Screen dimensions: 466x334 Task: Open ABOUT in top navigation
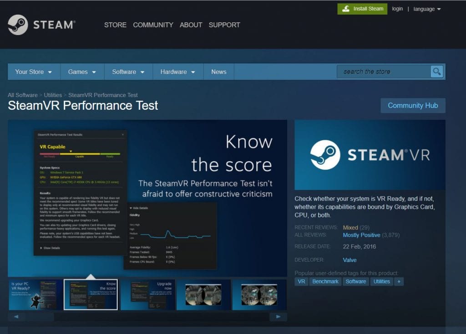coord(191,25)
